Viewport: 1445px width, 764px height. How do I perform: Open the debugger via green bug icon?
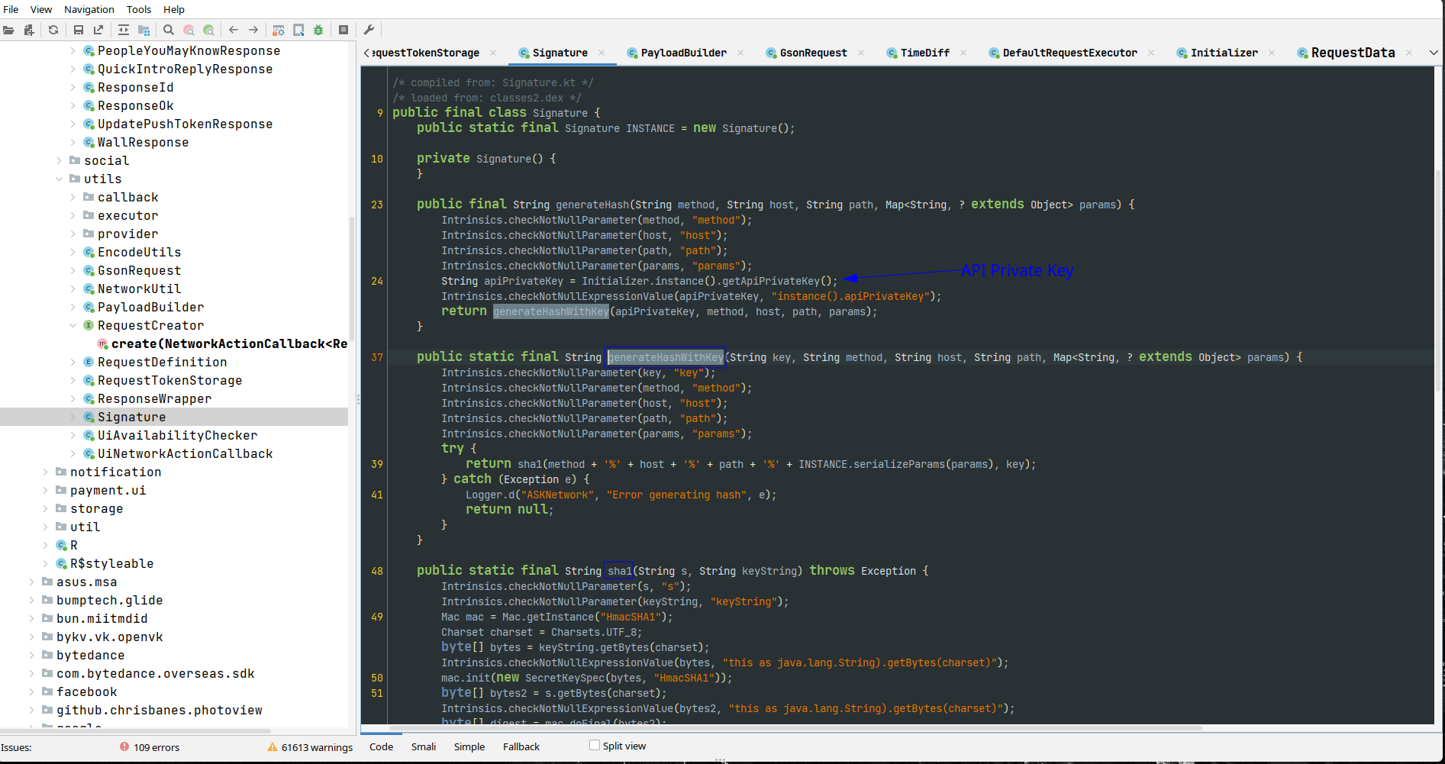(x=318, y=30)
